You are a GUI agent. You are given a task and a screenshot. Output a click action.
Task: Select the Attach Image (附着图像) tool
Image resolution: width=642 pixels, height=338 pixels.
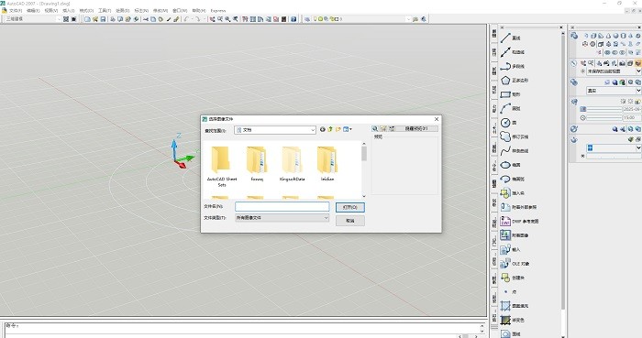[514, 235]
